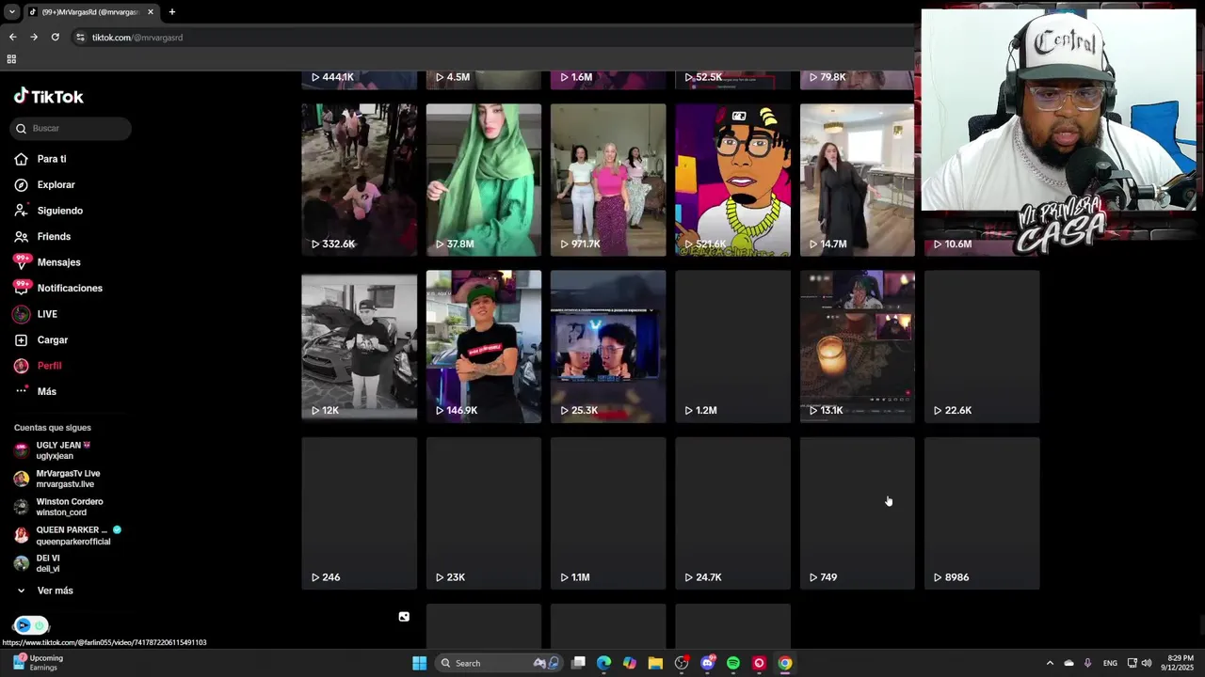Click the TikTok logo
This screenshot has height=677, width=1205.
pos(49,96)
